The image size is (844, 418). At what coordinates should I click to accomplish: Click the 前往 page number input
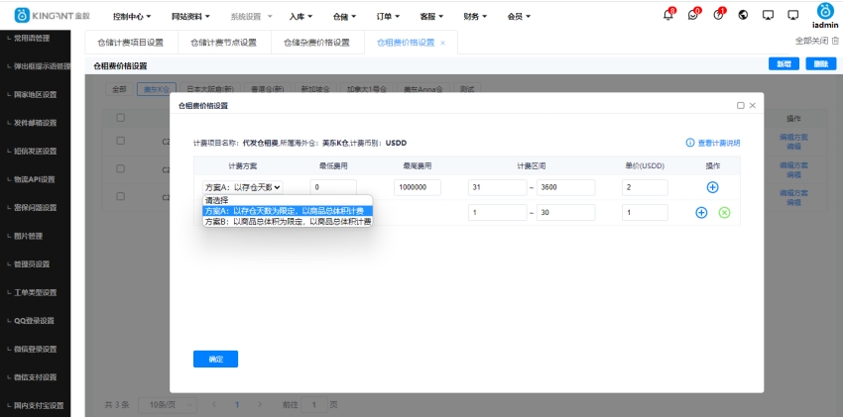[313, 404]
